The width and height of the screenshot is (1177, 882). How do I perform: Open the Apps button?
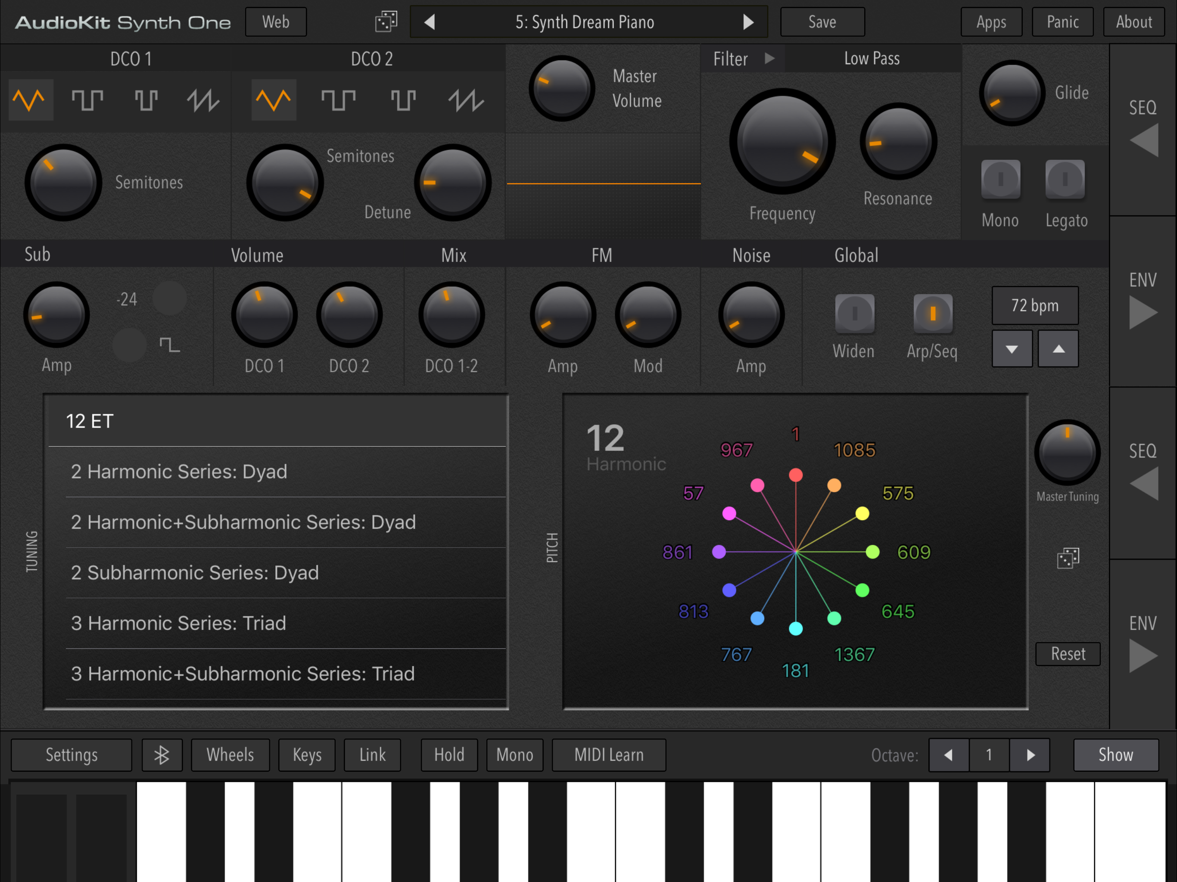click(x=991, y=22)
